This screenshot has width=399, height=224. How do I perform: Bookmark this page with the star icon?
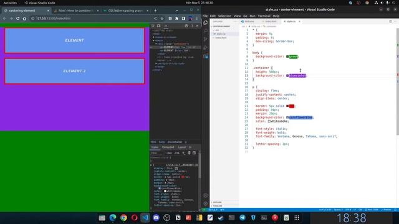pos(162,19)
